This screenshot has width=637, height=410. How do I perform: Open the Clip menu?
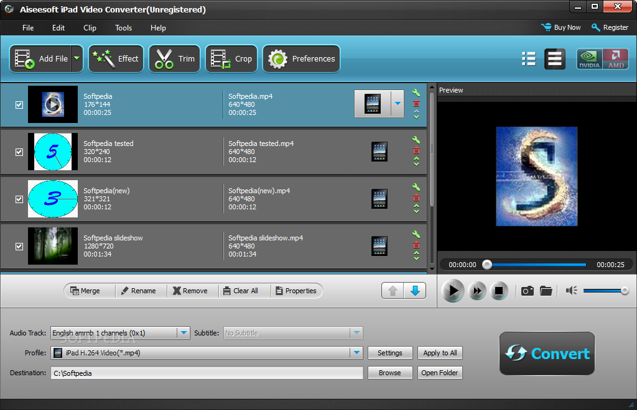90,27
